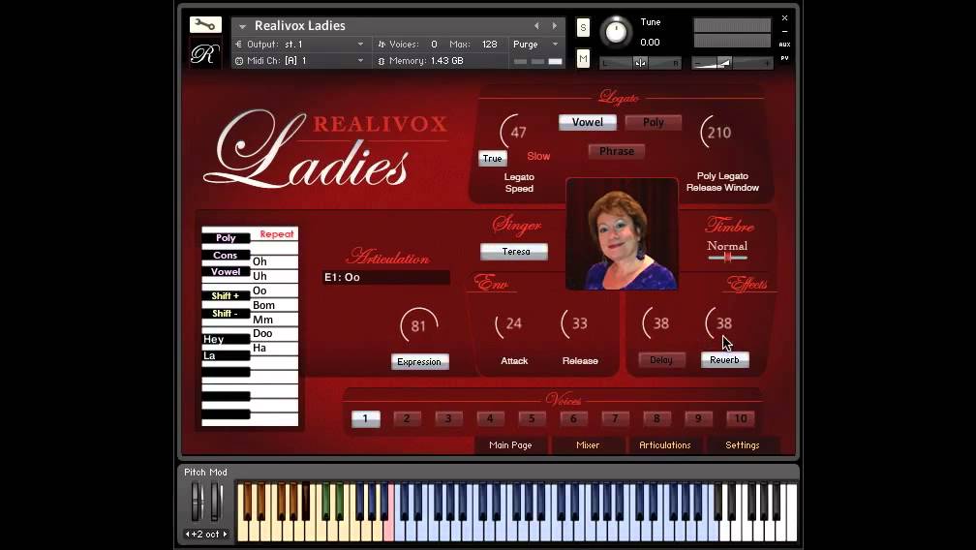Select voice slot 7

click(x=616, y=418)
